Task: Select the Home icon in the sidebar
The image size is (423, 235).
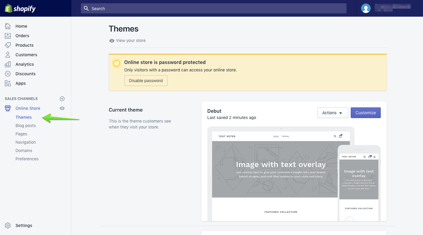Action: 8,26
